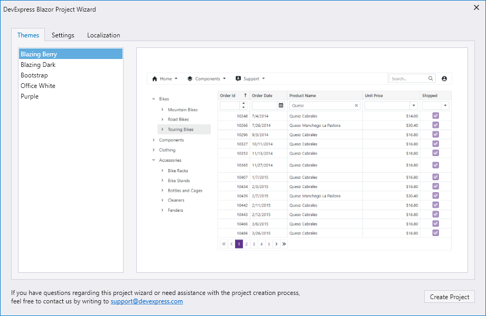This screenshot has height=316, width=486.
Task: Go to last page in grid pager
Action: click(284, 244)
